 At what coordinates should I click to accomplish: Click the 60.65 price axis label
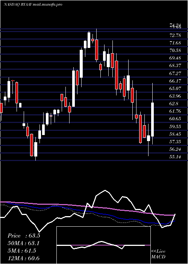pos(175,119)
